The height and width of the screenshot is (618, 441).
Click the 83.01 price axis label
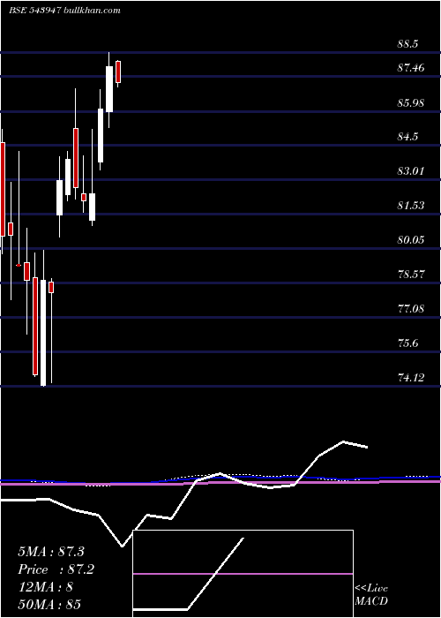point(411,171)
